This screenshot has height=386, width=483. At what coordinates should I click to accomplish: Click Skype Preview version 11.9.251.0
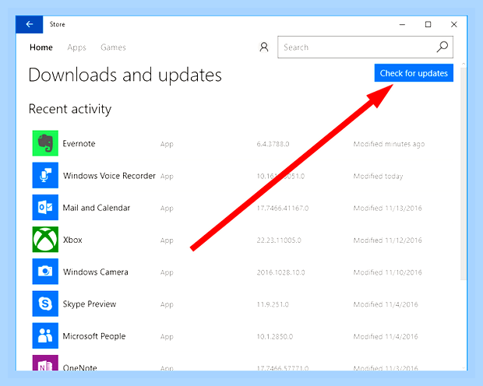273,304
